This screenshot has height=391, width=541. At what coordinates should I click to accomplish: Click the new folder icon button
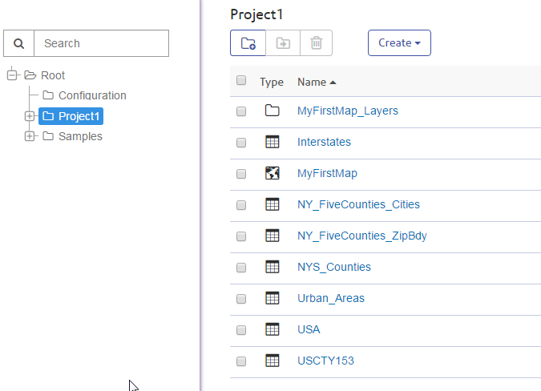[248, 43]
